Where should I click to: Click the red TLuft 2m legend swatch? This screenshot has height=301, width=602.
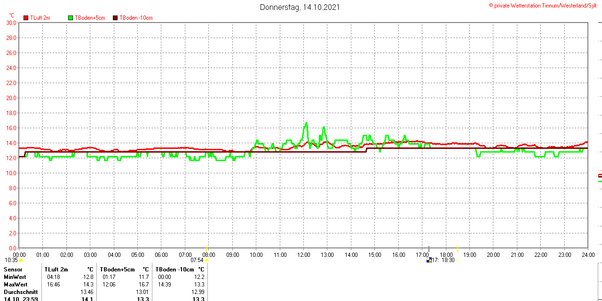pyautogui.click(x=26, y=18)
